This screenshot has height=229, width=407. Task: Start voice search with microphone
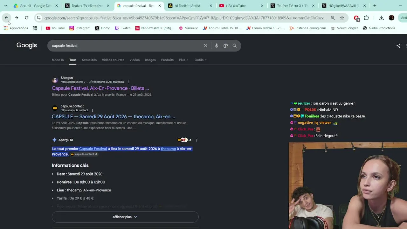click(217, 46)
